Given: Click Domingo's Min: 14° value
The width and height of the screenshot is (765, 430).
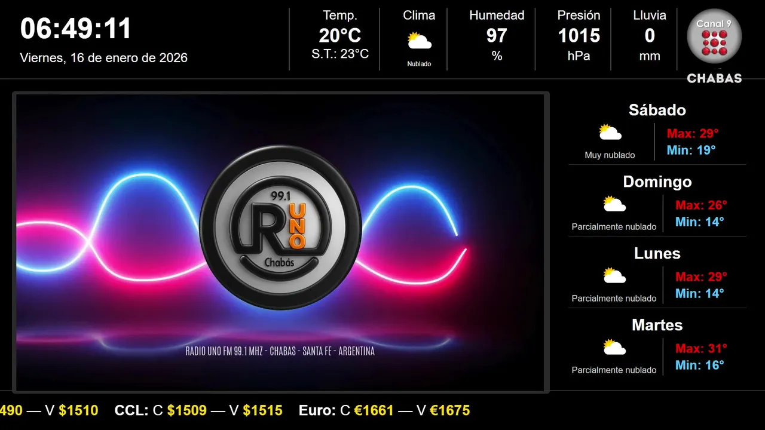Looking at the screenshot, I should click(699, 222).
